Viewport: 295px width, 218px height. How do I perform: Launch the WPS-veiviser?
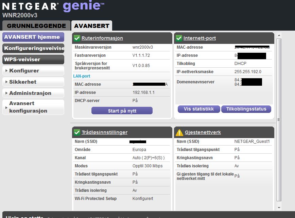[x=33, y=60]
